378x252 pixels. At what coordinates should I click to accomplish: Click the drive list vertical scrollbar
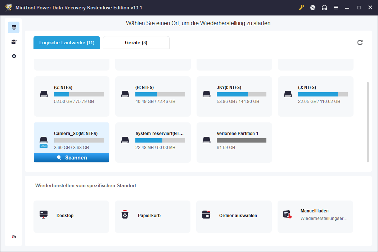tap(368, 122)
